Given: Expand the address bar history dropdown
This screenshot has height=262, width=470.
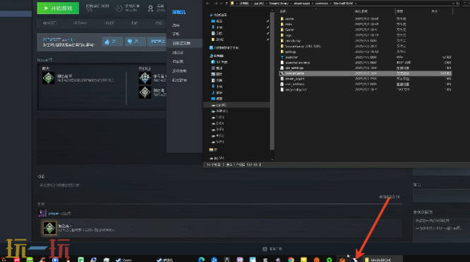Looking at the screenshot, I should click(453, 4).
